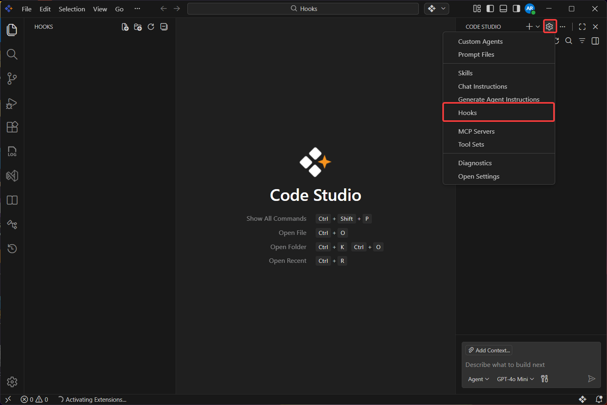Click the New Hook file icon
The height and width of the screenshot is (405, 607).
(x=125, y=27)
